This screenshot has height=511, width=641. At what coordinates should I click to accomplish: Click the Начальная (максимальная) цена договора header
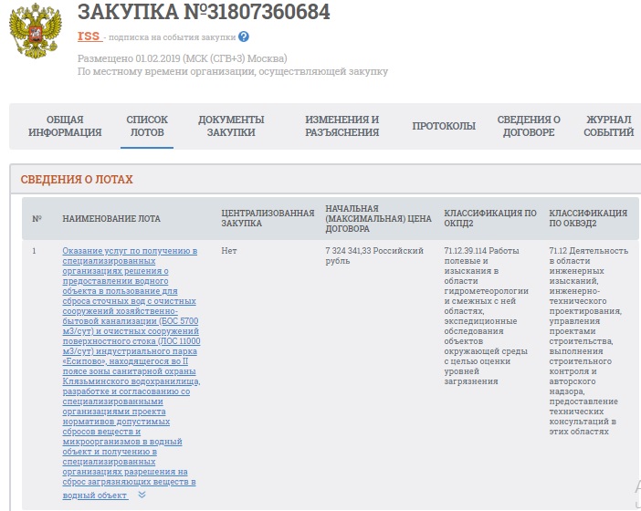tap(378, 218)
